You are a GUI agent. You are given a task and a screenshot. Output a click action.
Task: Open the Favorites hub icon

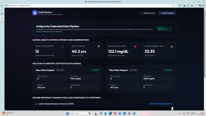188,6
